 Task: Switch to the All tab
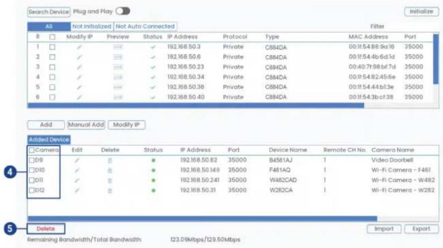(49, 26)
